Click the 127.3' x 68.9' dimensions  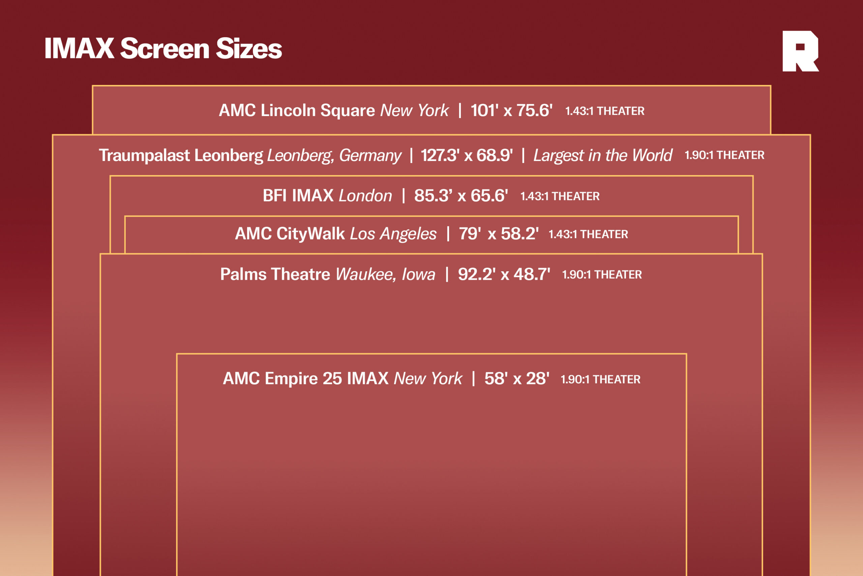point(467,155)
